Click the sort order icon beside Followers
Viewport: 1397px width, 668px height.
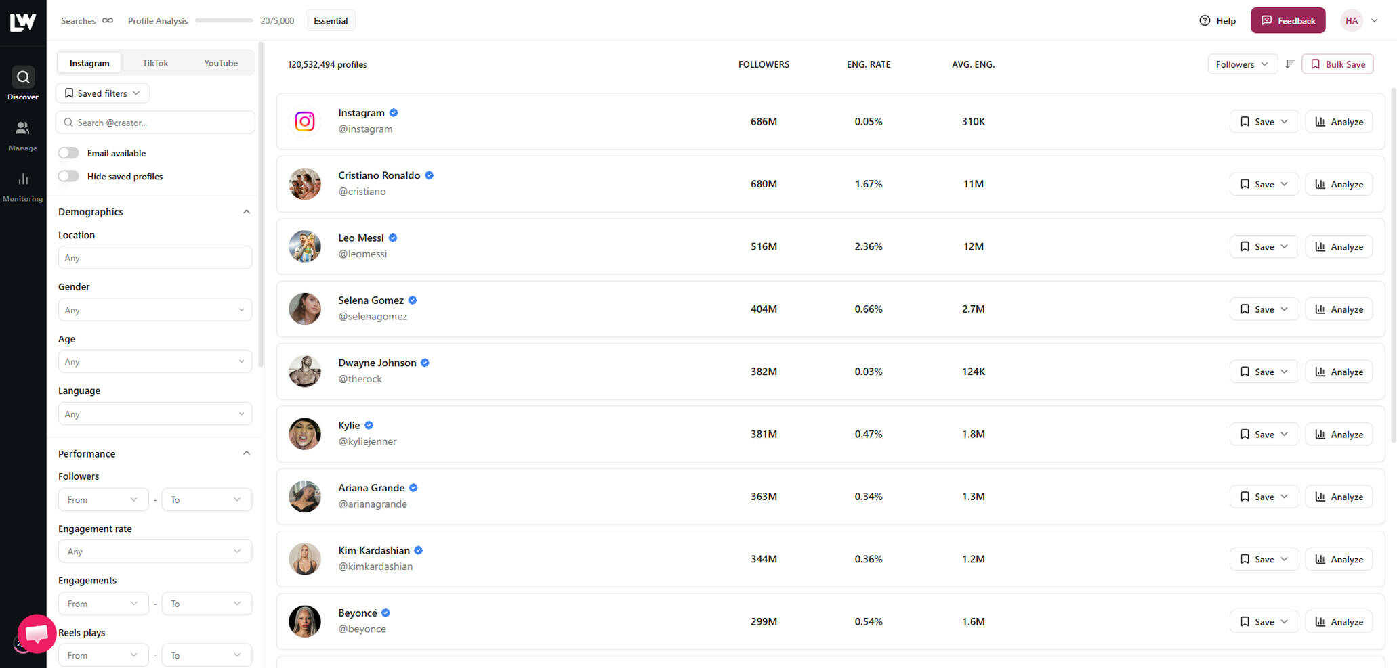pos(1289,64)
